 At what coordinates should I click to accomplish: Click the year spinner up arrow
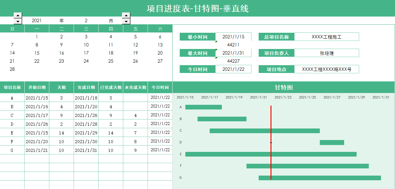pyautogui.click(x=18, y=15)
